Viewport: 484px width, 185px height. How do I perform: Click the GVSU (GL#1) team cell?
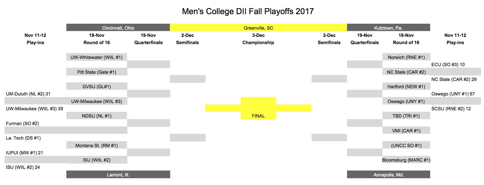tap(96, 87)
